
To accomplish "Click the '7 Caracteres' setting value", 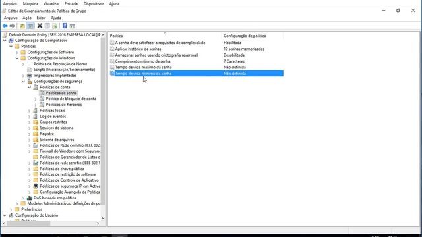I will coord(234,61).
